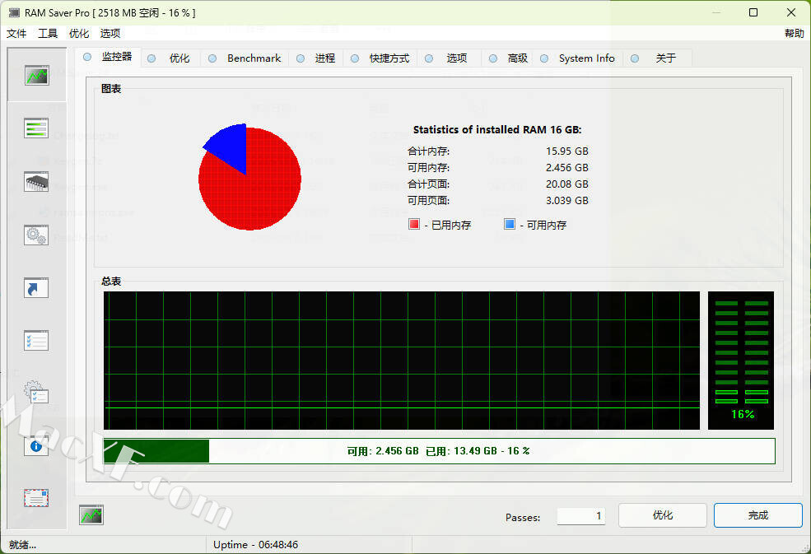Screen dimensions: 811x554
Task: Click the small graph icon beside Passes
Action: pyautogui.click(x=91, y=515)
